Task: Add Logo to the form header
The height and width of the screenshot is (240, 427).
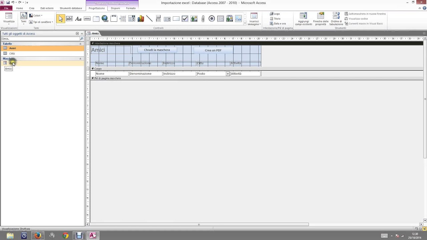Action: pyautogui.click(x=275, y=14)
